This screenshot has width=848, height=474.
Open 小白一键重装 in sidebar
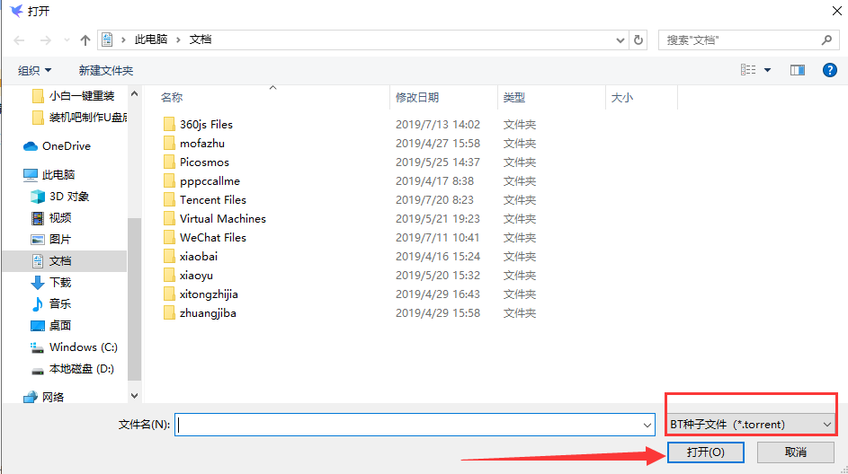pyautogui.click(x=81, y=96)
